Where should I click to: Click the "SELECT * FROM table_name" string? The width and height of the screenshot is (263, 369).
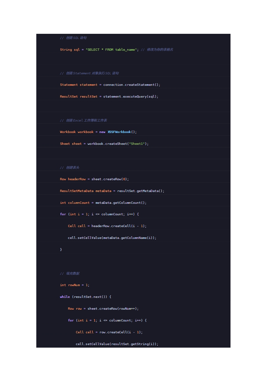111,50
